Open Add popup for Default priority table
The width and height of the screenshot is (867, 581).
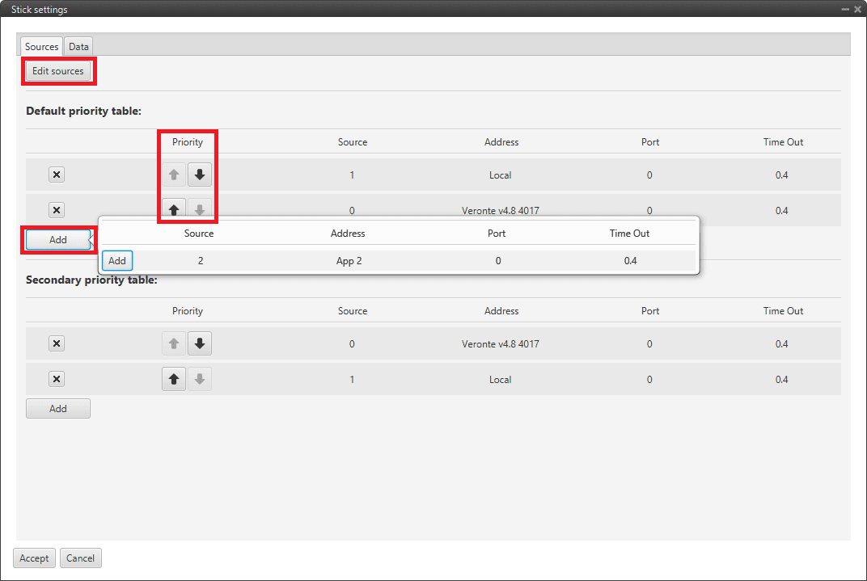coord(57,240)
